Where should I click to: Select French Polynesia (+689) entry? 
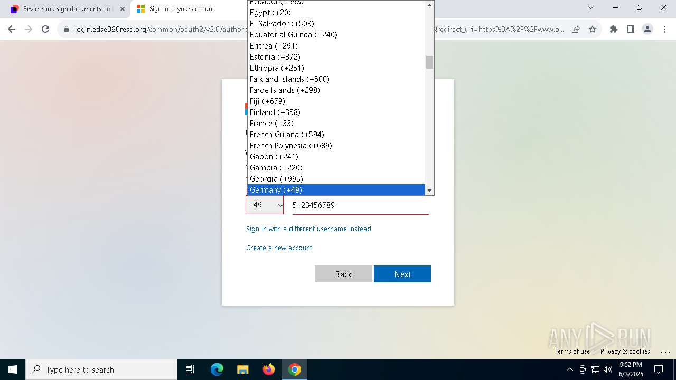pos(336,146)
